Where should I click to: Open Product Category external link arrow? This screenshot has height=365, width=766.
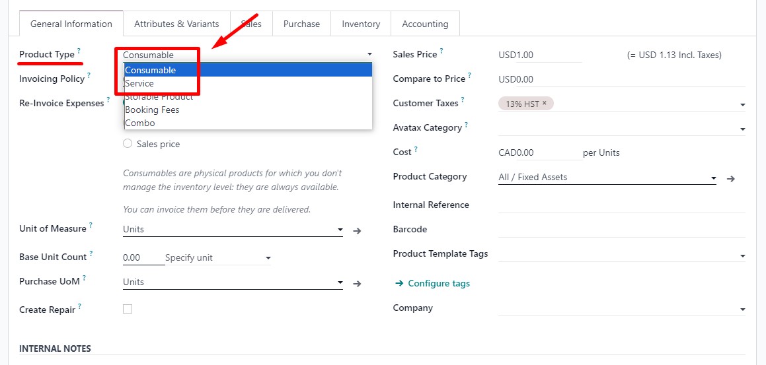(731, 179)
